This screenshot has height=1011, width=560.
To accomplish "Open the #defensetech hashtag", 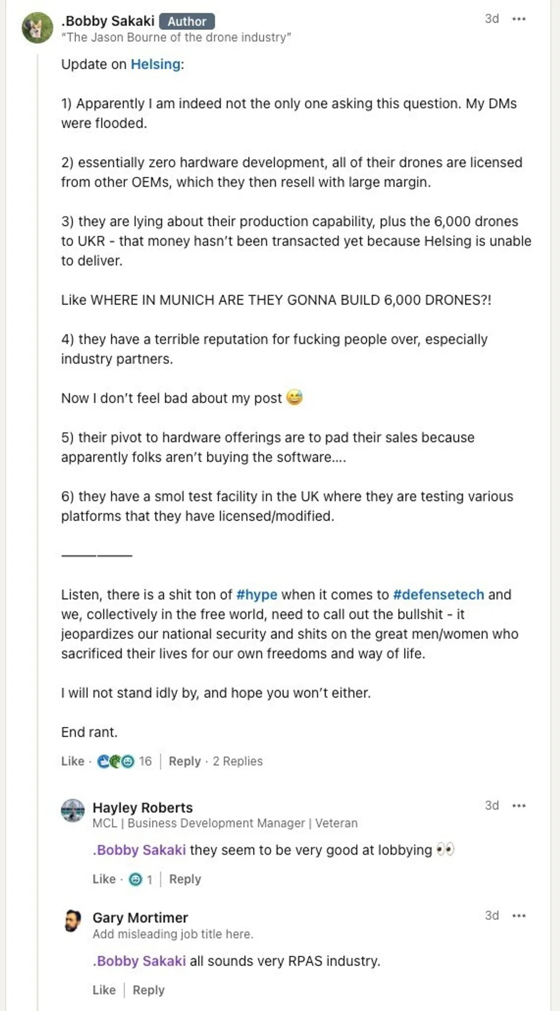I will (x=438, y=595).
